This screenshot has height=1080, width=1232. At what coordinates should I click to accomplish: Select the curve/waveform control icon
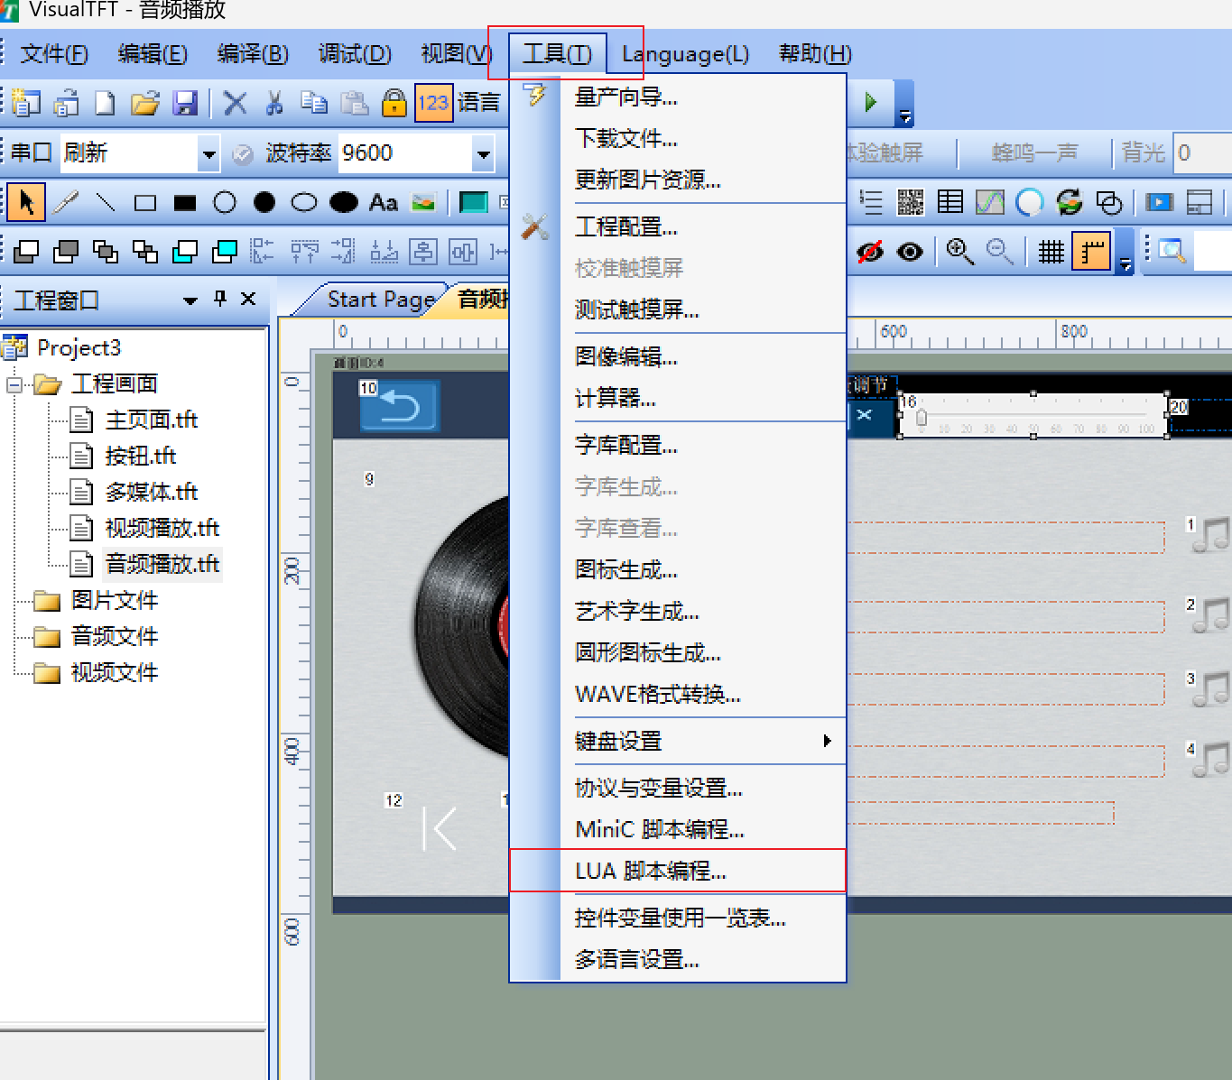[989, 202]
